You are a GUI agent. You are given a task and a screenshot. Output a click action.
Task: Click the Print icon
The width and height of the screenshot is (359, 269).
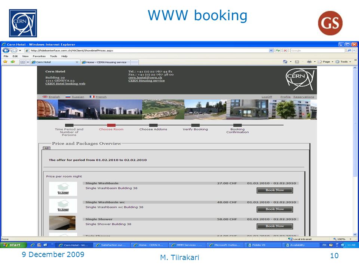click(x=309, y=62)
